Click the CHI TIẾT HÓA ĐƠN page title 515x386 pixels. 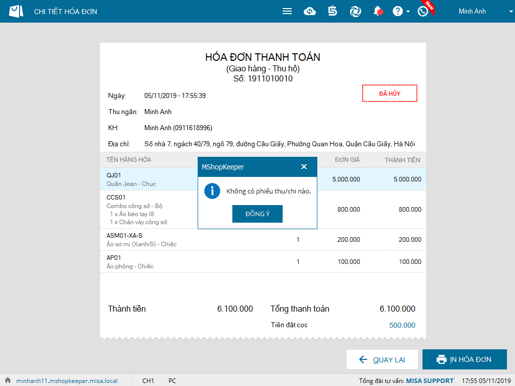coord(65,12)
